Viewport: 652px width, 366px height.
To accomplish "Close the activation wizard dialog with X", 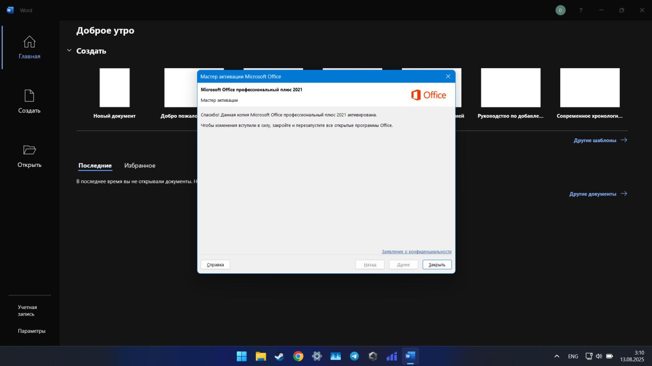I will 448,76.
